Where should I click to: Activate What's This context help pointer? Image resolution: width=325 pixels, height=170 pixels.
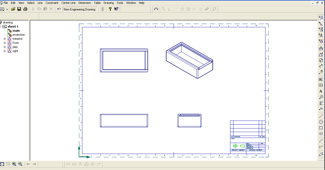click(116, 9)
